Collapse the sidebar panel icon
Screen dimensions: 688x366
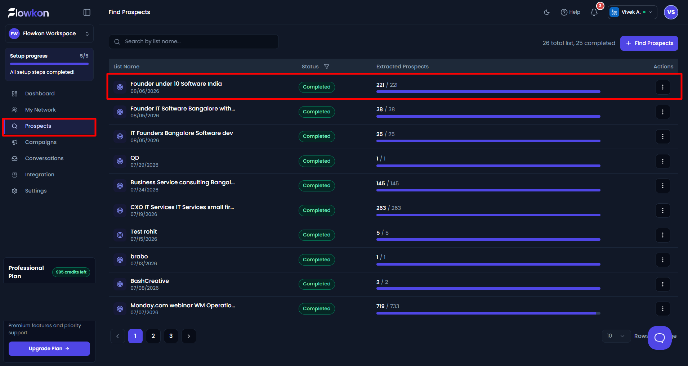[x=87, y=13]
